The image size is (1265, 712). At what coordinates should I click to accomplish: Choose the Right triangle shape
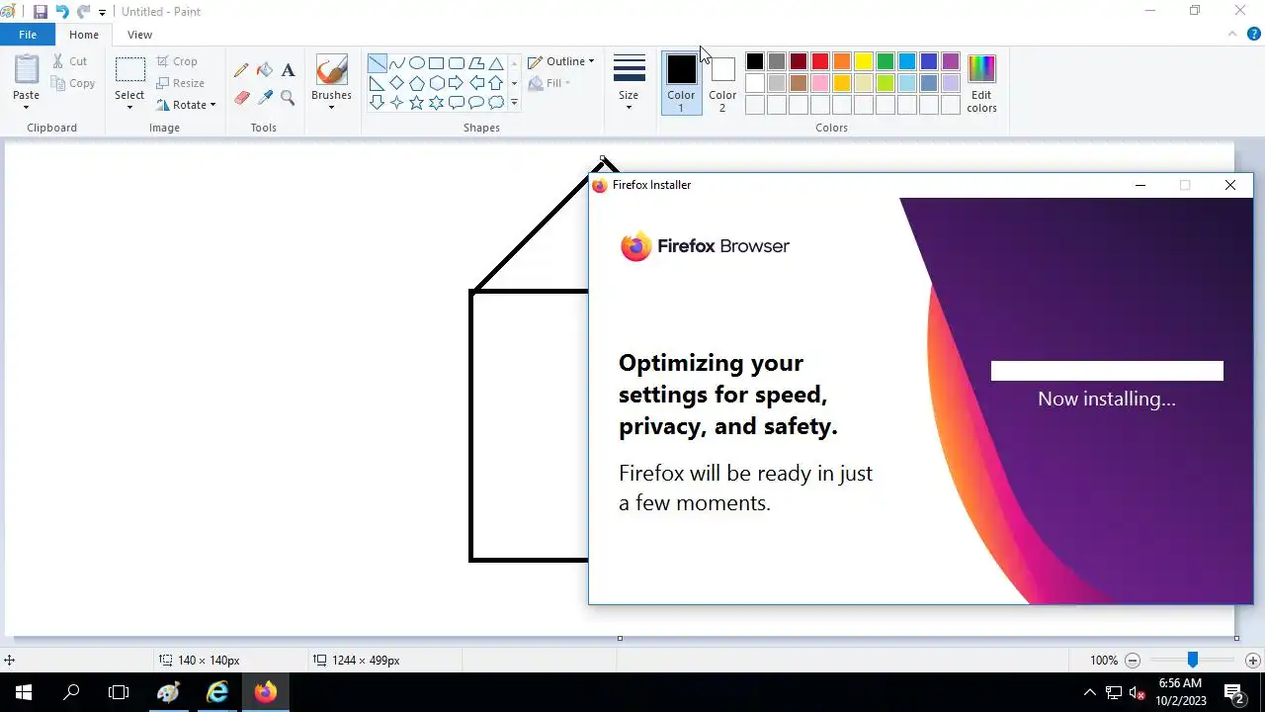377,83
